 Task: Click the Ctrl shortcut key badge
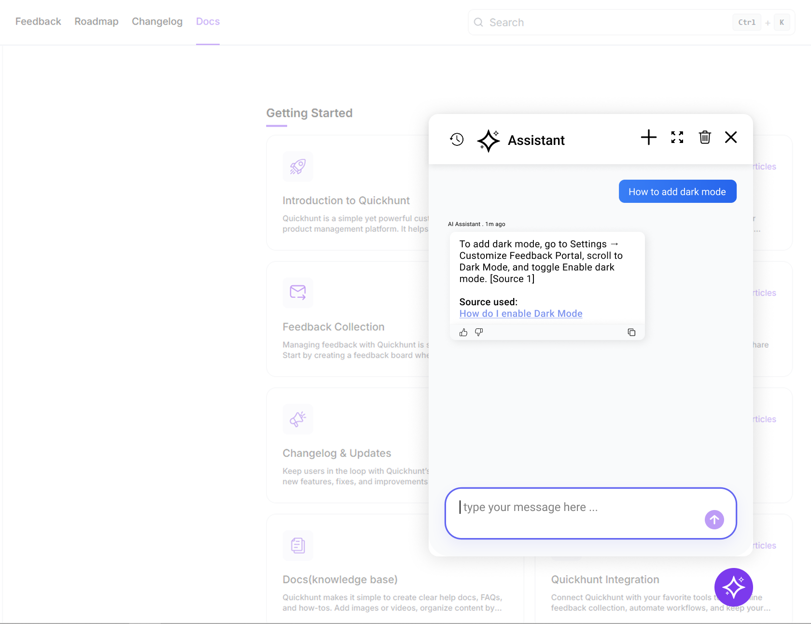coord(747,22)
